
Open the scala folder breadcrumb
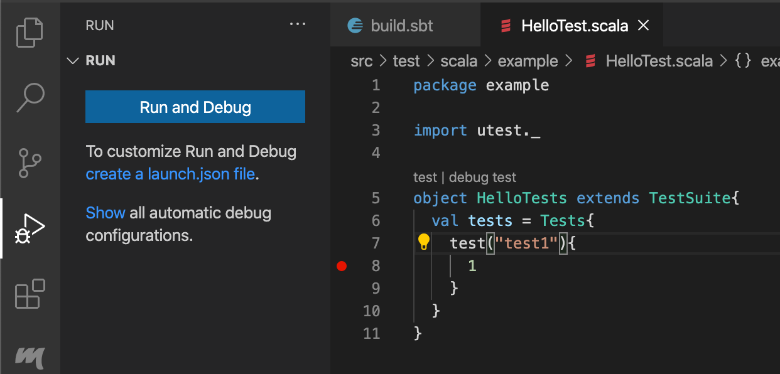458,61
